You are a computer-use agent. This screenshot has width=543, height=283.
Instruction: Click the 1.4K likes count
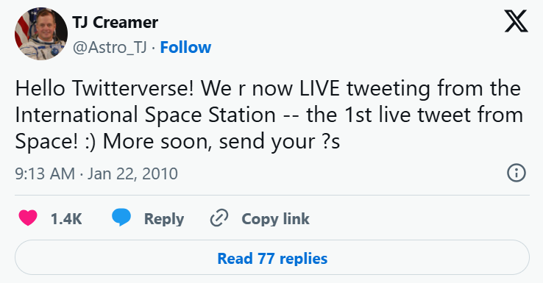pyautogui.click(x=66, y=218)
